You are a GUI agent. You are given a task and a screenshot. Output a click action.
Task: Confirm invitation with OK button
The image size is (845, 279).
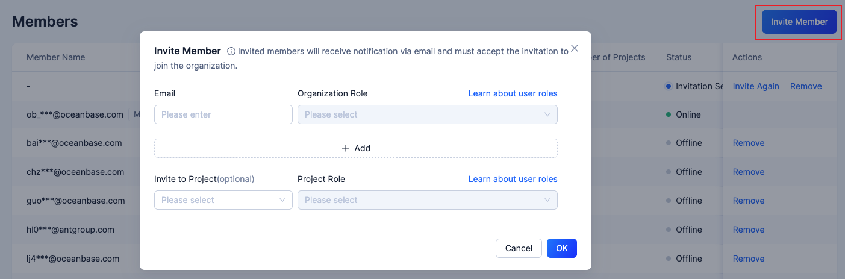pyautogui.click(x=561, y=248)
